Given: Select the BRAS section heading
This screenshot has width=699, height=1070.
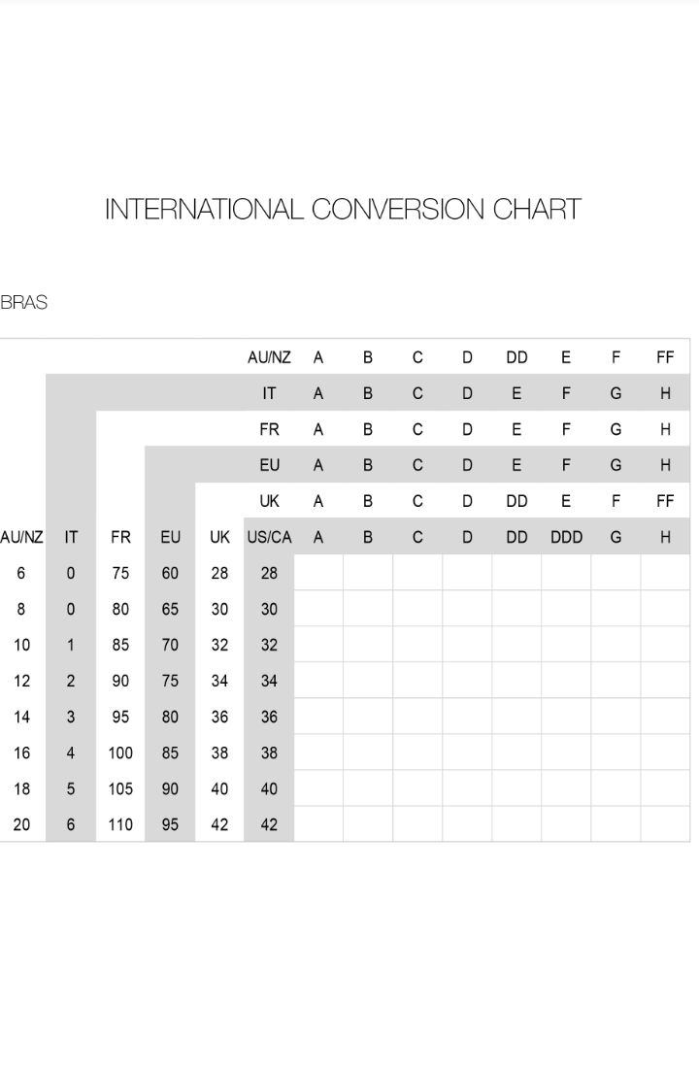Looking at the screenshot, I should tap(24, 302).
